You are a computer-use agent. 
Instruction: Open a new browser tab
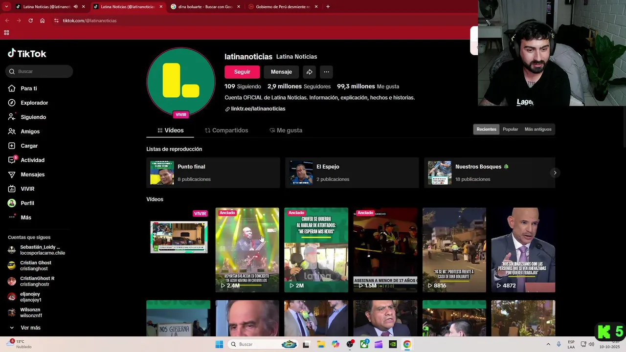point(328,7)
